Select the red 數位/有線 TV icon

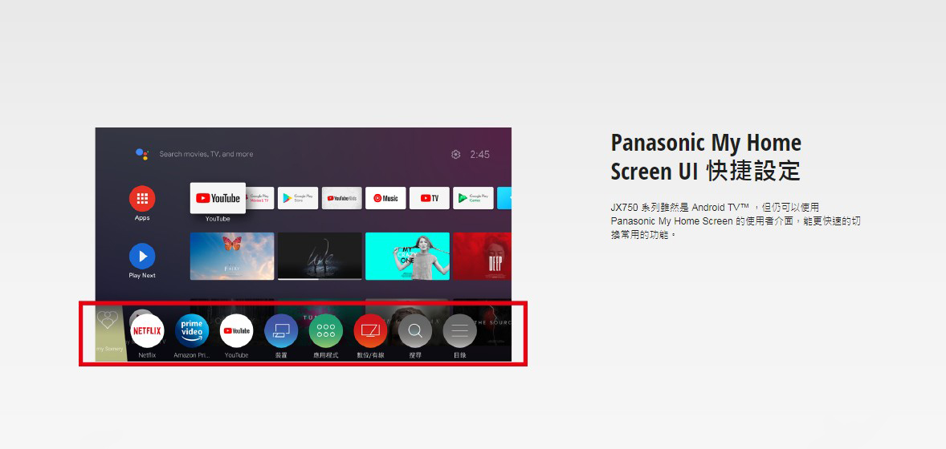370,331
